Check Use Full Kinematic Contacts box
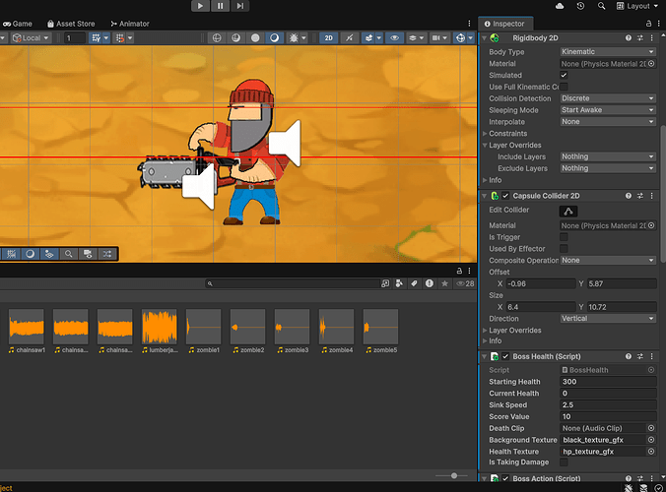The width and height of the screenshot is (666, 492). [564, 87]
